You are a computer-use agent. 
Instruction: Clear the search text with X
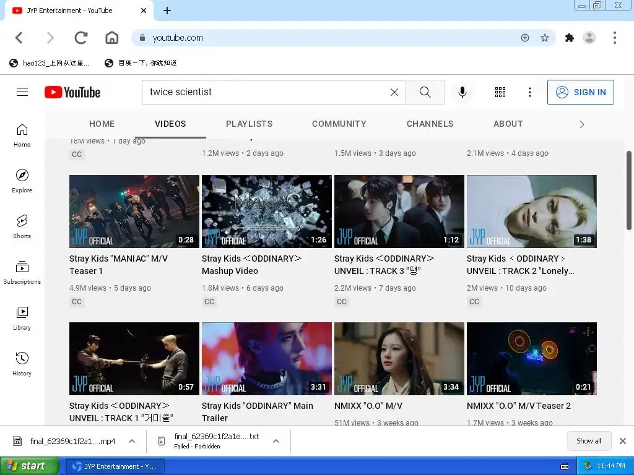pyautogui.click(x=394, y=92)
